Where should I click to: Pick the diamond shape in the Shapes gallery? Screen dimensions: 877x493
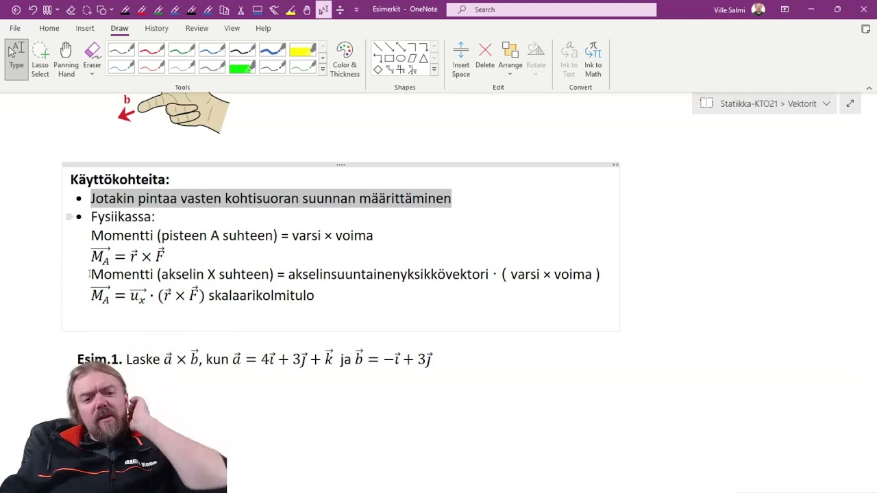click(378, 69)
